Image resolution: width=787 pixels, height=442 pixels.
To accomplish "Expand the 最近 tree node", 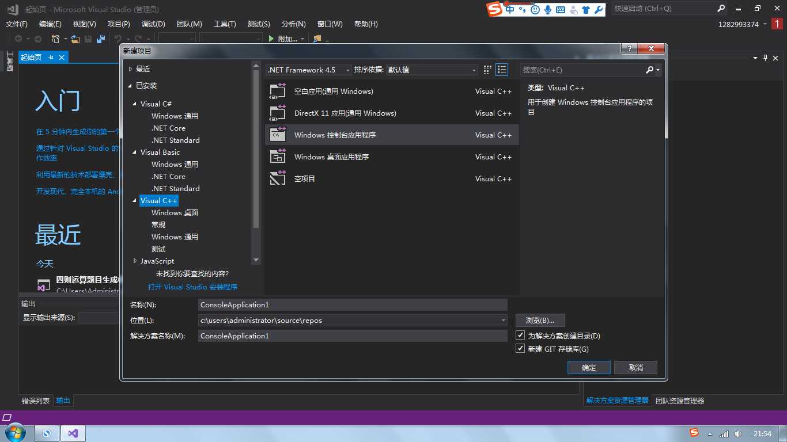I will tap(130, 69).
